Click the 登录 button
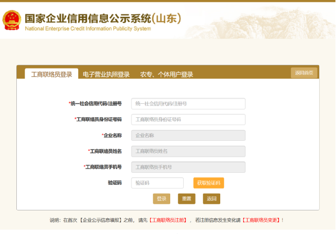The height and width of the screenshot is (234, 336). point(162,199)
